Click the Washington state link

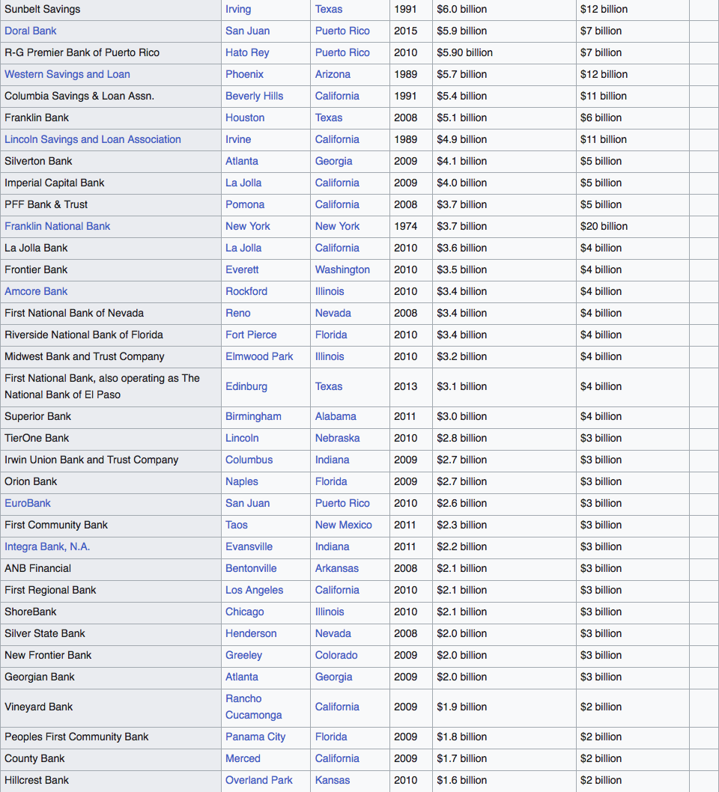pyautogui.click(x=342, y=269)
